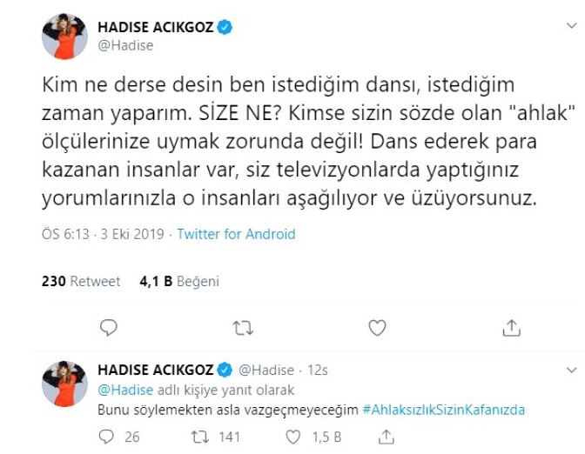Like the main tweet with the heart icon

377,328
